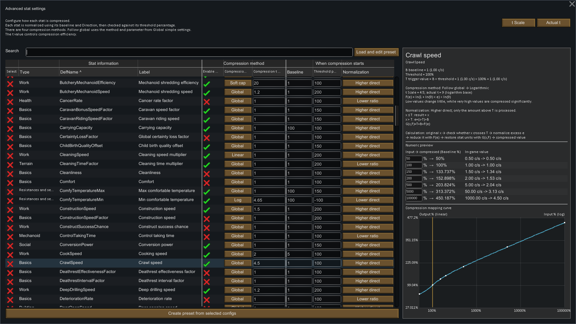Enable compression for Deathrest interval factor
Image resolution: width=576 pixels, height=324 pixels.
[207, 282]
